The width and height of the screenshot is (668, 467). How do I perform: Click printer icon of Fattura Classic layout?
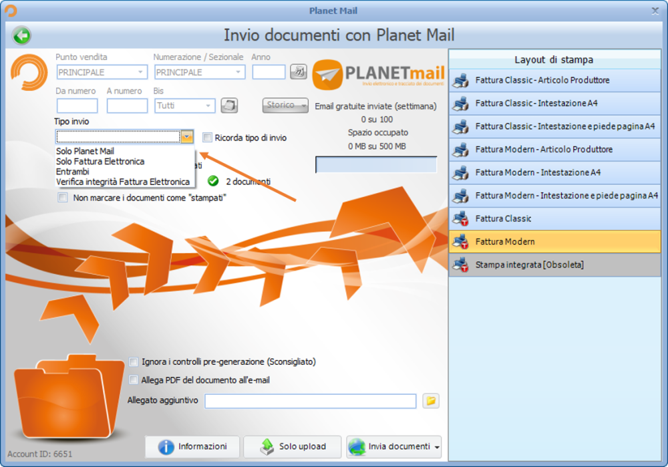460,218
